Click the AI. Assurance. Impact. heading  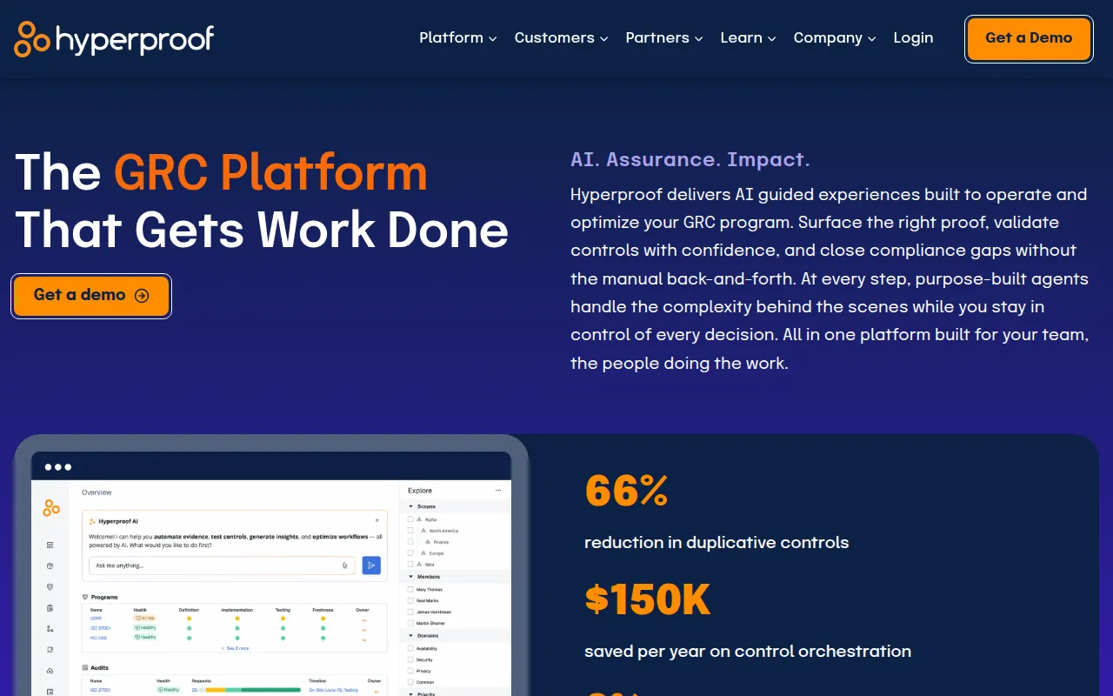pos(690,159)
